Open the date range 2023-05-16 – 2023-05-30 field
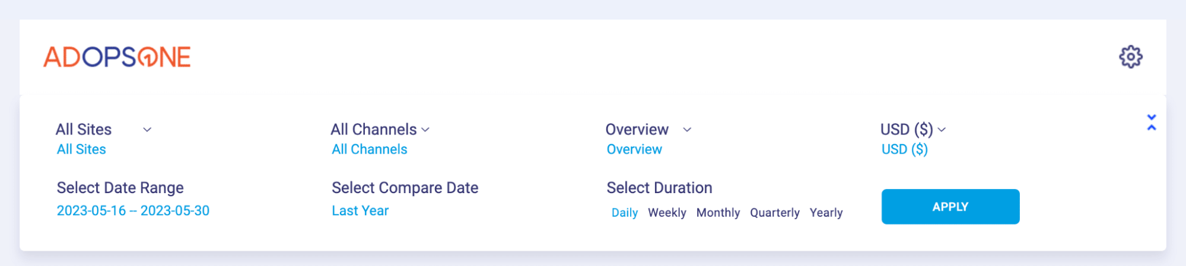The height and width of the screenshot is (266, 1186). tap(133, 211)
